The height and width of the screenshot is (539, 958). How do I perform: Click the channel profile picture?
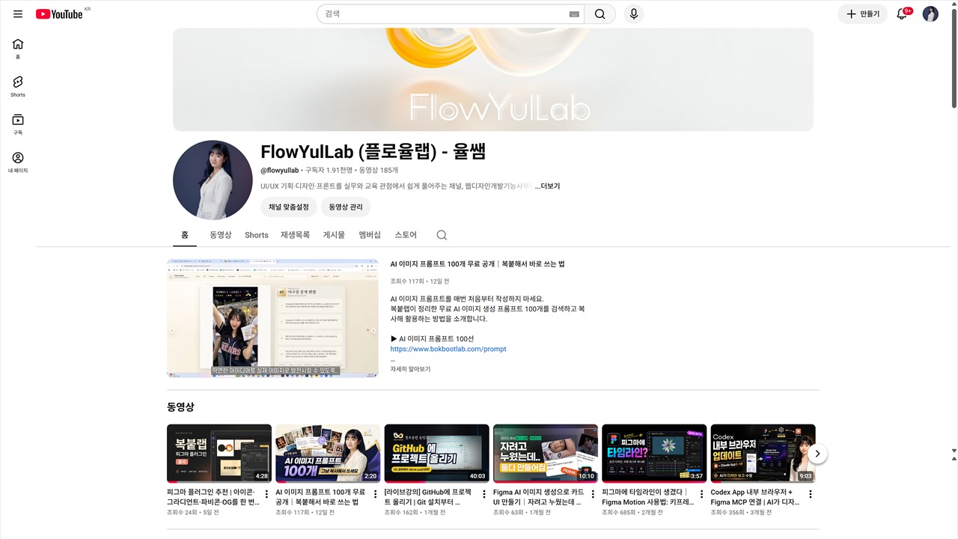coord(213,180)
